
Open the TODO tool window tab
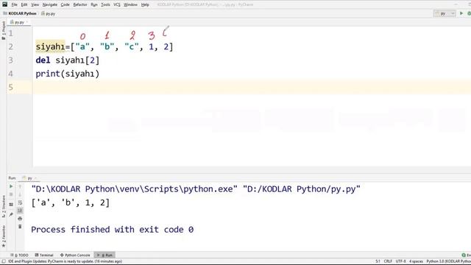[x=19, y=255]
